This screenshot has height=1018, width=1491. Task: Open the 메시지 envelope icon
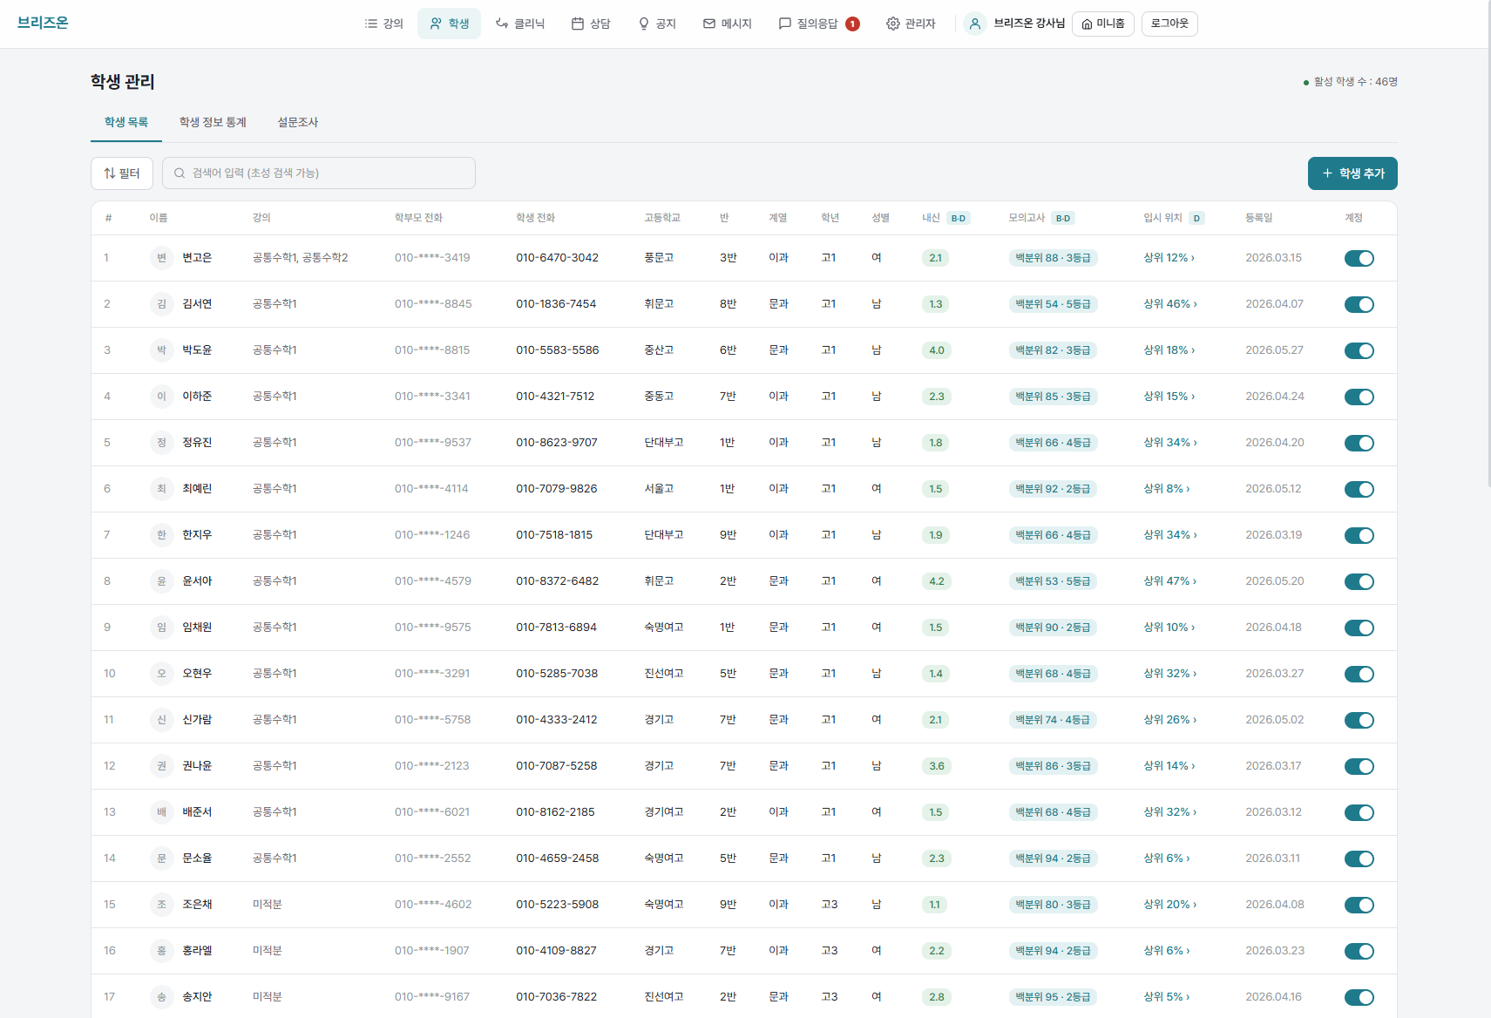coord(709,24)
